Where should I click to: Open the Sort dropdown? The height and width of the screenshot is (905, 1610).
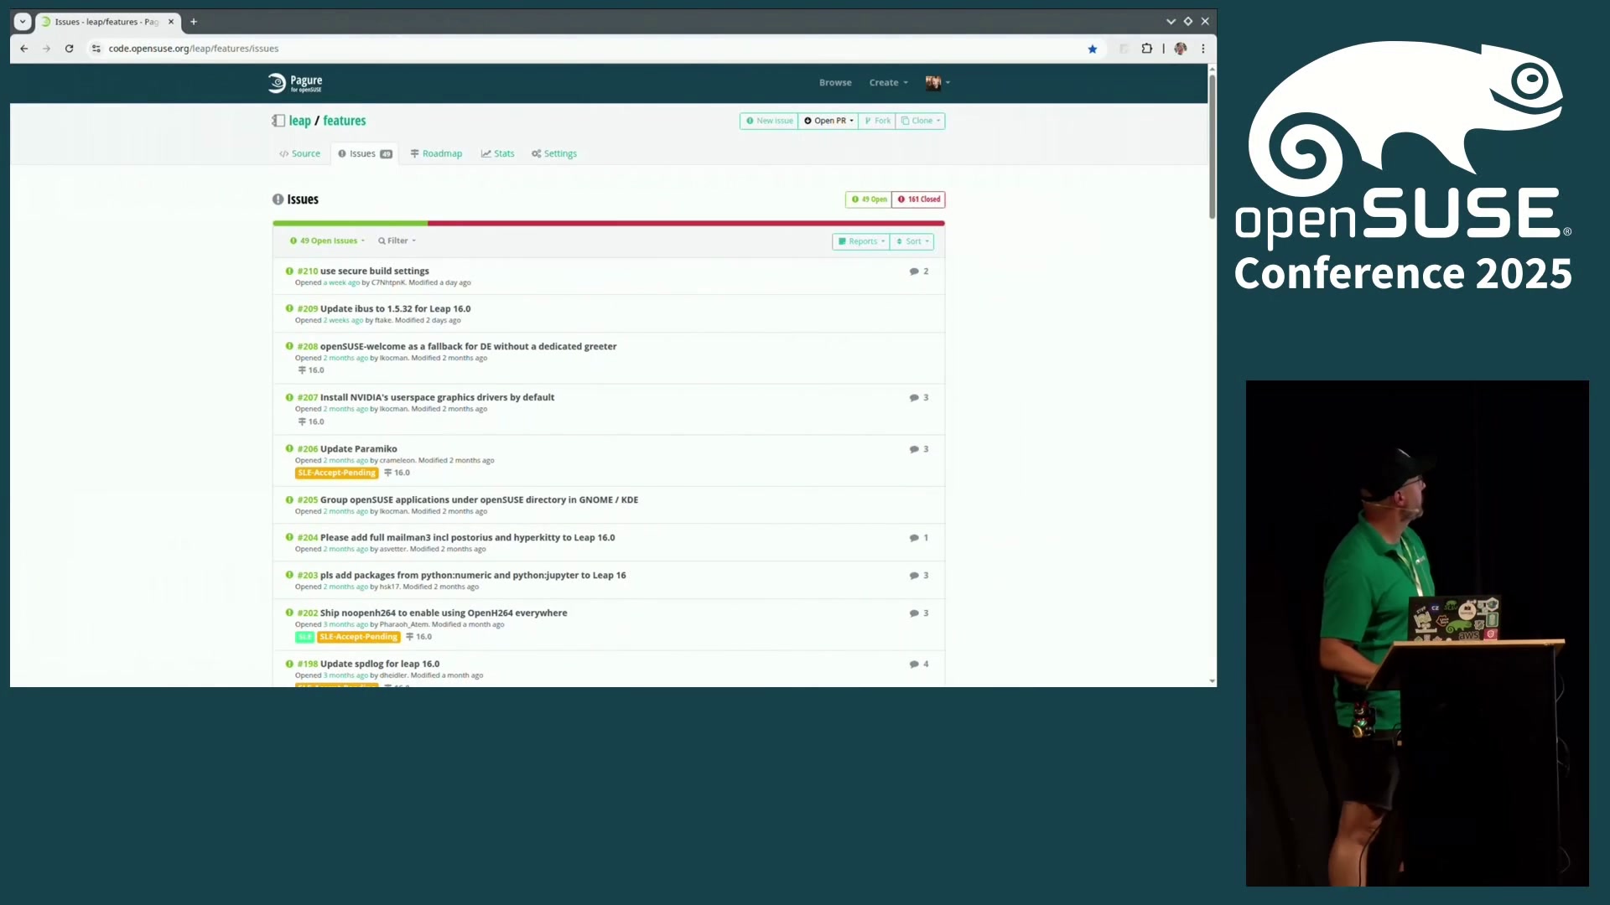[912, 241]
